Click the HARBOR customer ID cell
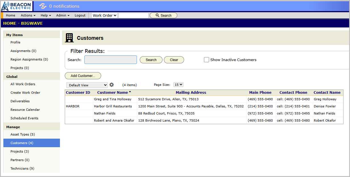 point(73,106)
